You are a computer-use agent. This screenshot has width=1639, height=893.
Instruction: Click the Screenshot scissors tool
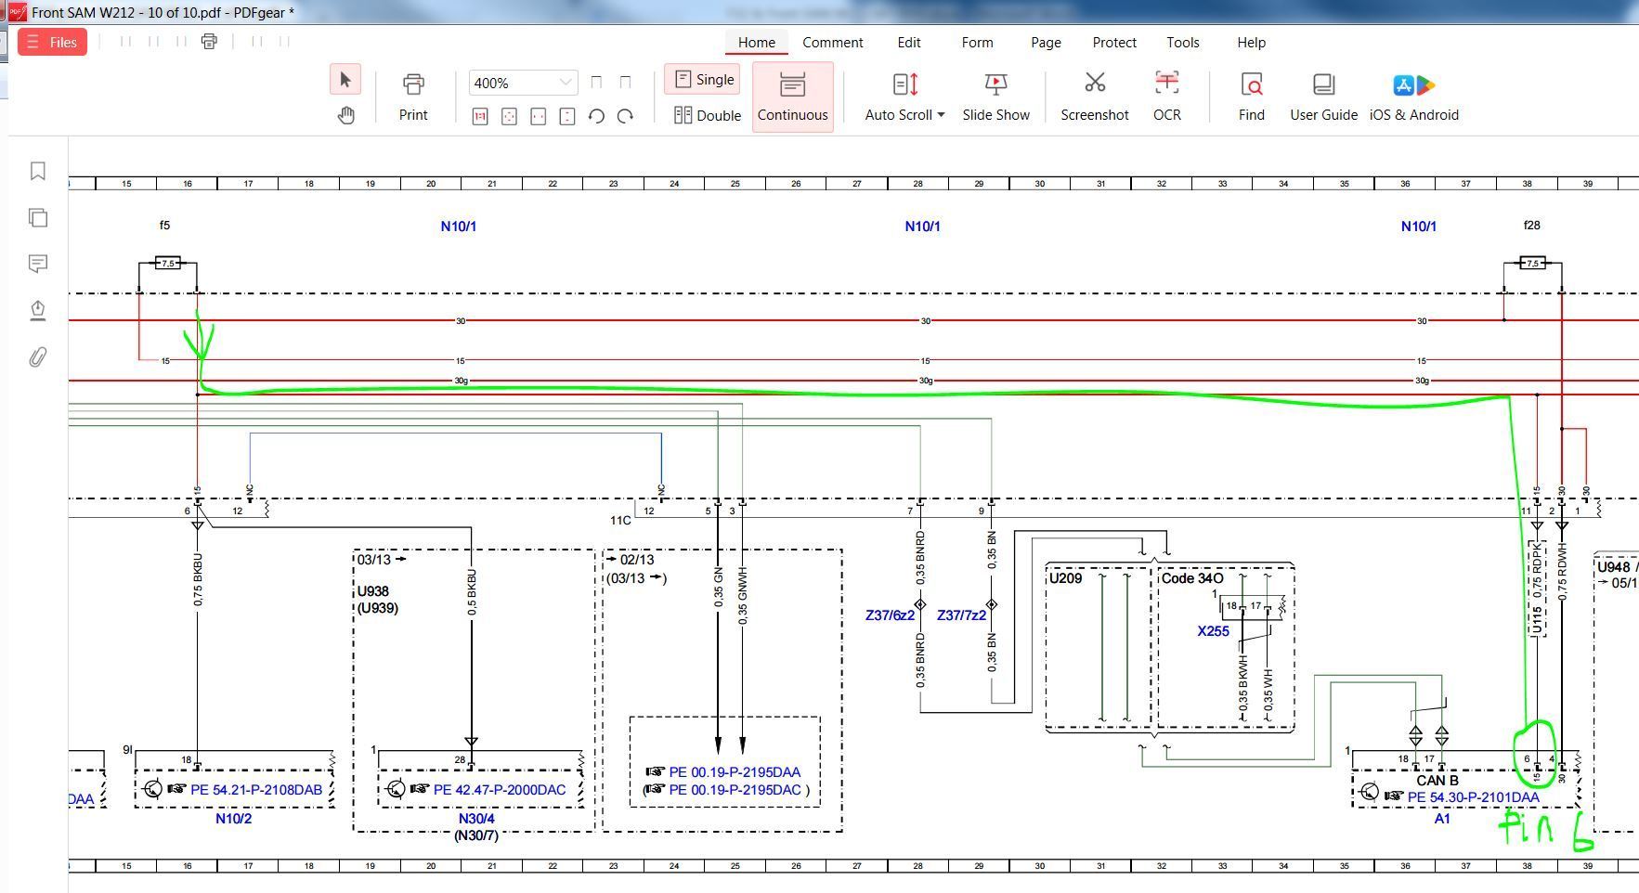tap(1094, 96)
